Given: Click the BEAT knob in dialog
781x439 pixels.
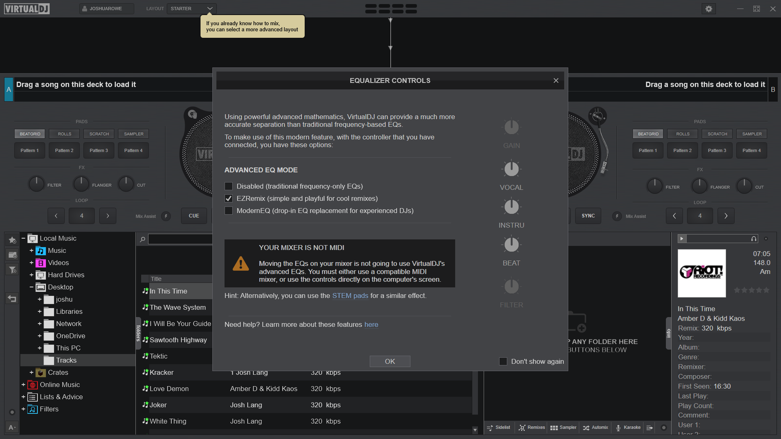Looking at the screenshot, I should click(511, 244).
